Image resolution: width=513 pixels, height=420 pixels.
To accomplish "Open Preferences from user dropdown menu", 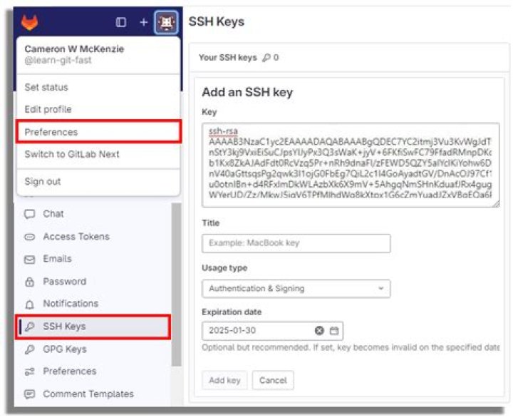I will pos(98,132).
